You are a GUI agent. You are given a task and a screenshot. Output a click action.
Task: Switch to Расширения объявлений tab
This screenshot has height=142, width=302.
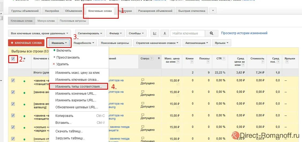(x=155, y=11)
